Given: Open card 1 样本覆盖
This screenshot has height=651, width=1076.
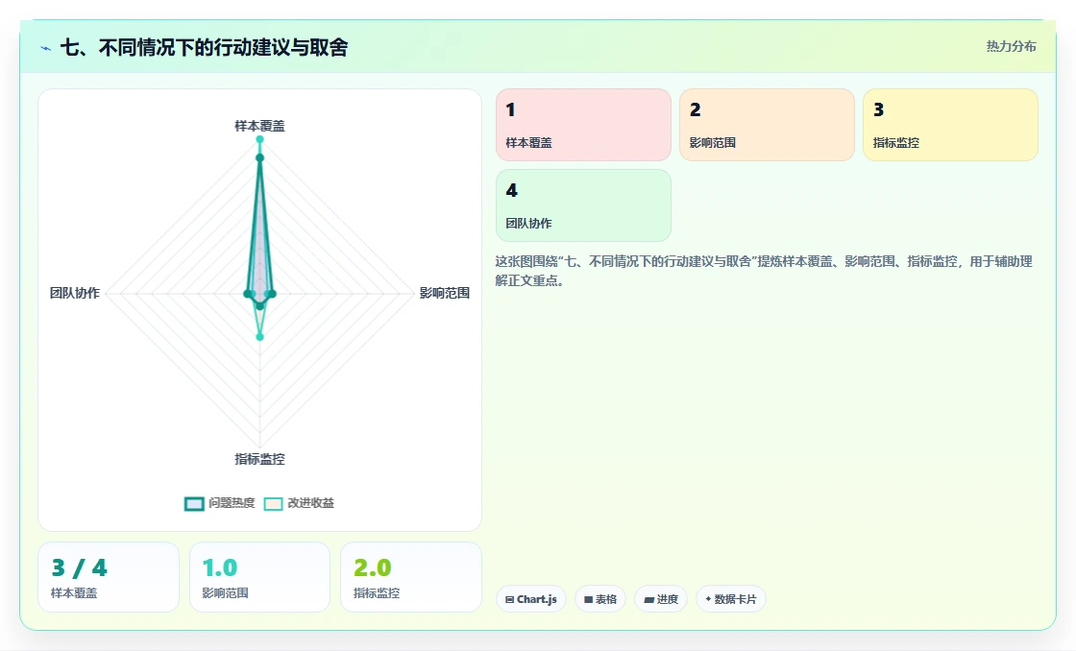Looking at the screenshot, I should click(583, 125).
